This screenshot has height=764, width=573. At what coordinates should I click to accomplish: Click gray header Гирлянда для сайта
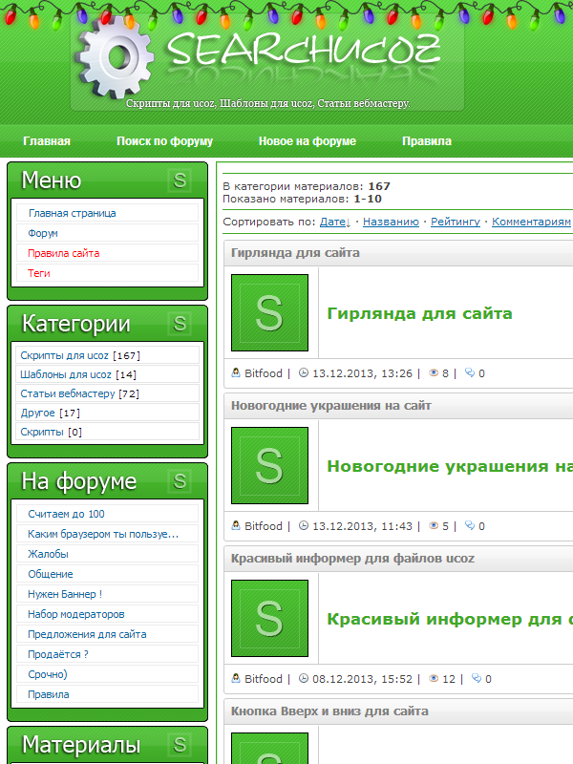(x=295, y=253)
